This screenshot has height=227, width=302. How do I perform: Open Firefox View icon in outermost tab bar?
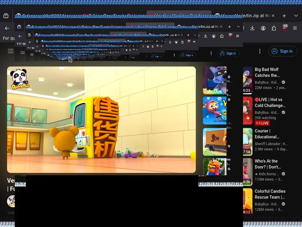[x=6, y=16]
